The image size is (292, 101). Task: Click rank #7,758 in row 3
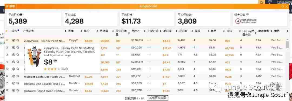[x=229, y=55]
